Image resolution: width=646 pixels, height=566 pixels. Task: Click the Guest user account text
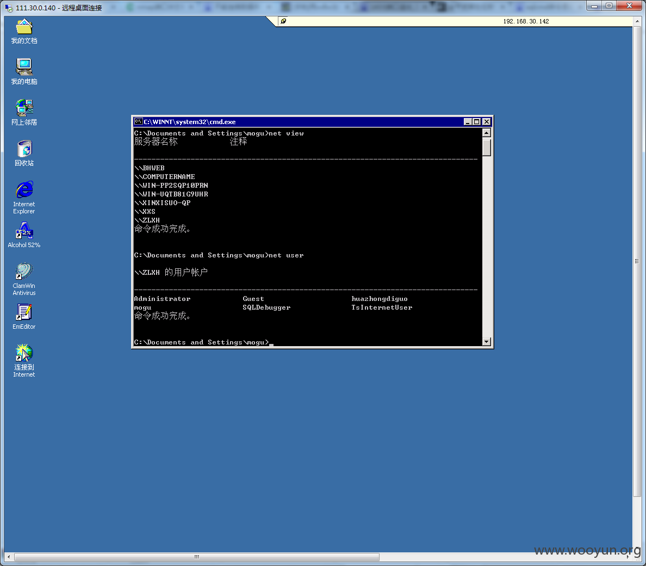[253, 299]
